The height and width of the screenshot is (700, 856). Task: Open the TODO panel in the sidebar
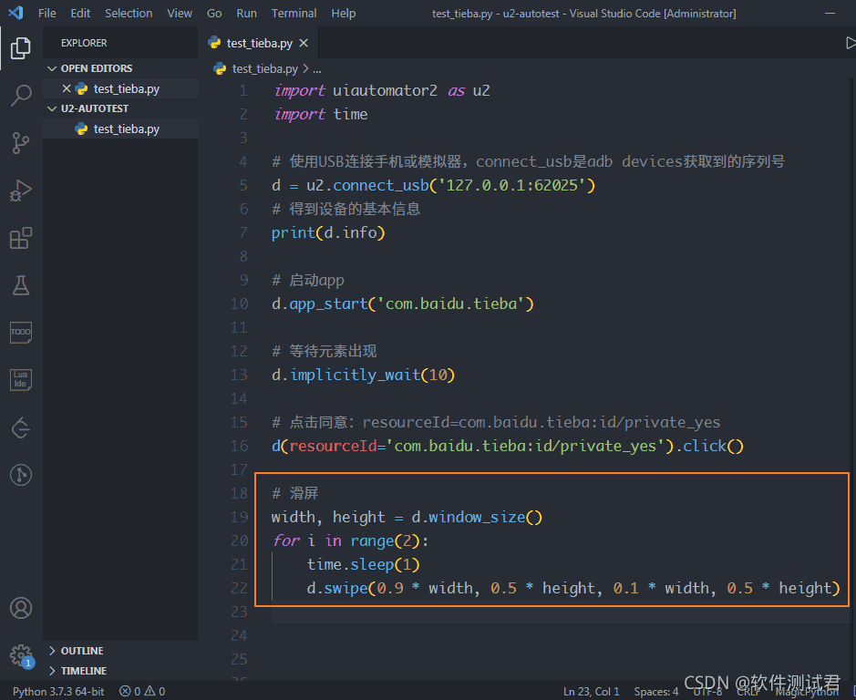20,332
